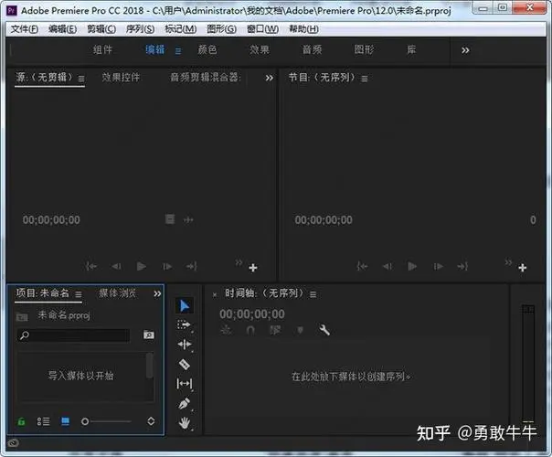Open 图形(G) menu
Screen dimensions: 552x457
point(221,29)
